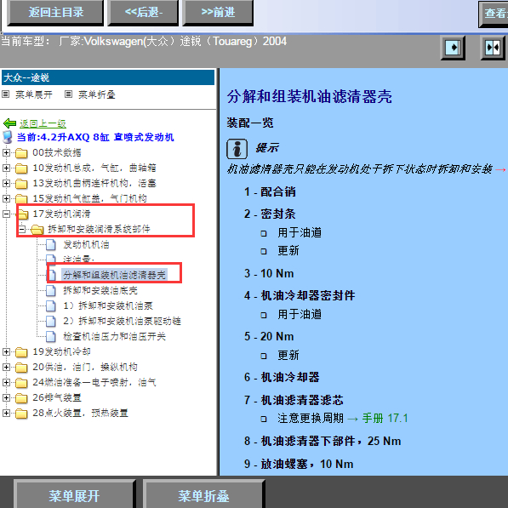Expand 15发动机气缸盖 folder node
Image resolution: width=508 pixels, height=508 pixels.
[6, 198]
